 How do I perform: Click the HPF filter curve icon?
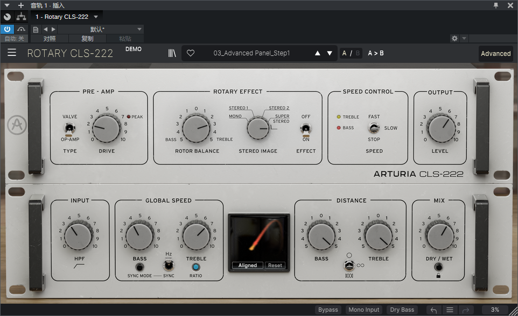79,266
